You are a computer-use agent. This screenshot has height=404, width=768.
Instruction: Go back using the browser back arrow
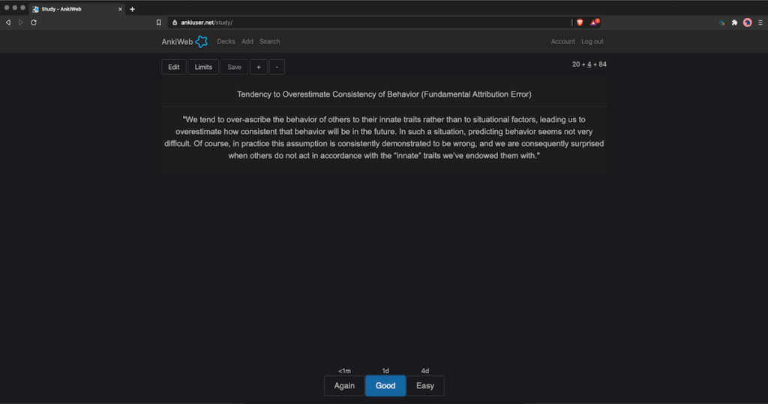coord(7,22)
